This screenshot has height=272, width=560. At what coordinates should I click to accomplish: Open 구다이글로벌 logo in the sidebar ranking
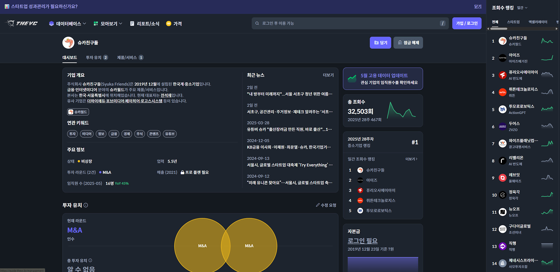coord(503,229)
